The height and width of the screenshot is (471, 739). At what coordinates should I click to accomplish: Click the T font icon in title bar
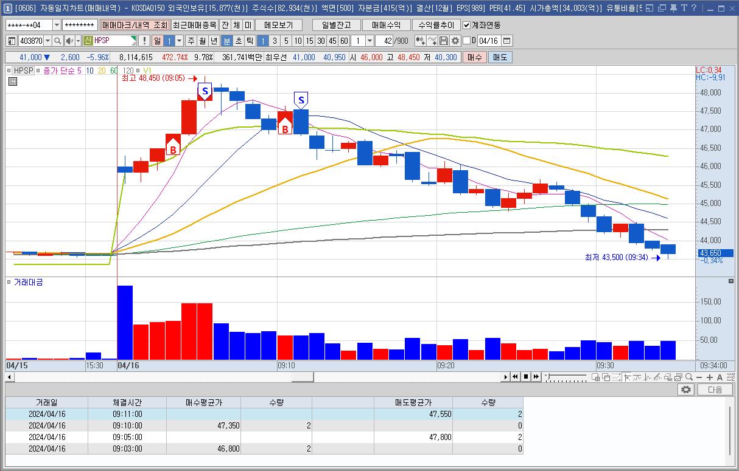tap(684, 8)
